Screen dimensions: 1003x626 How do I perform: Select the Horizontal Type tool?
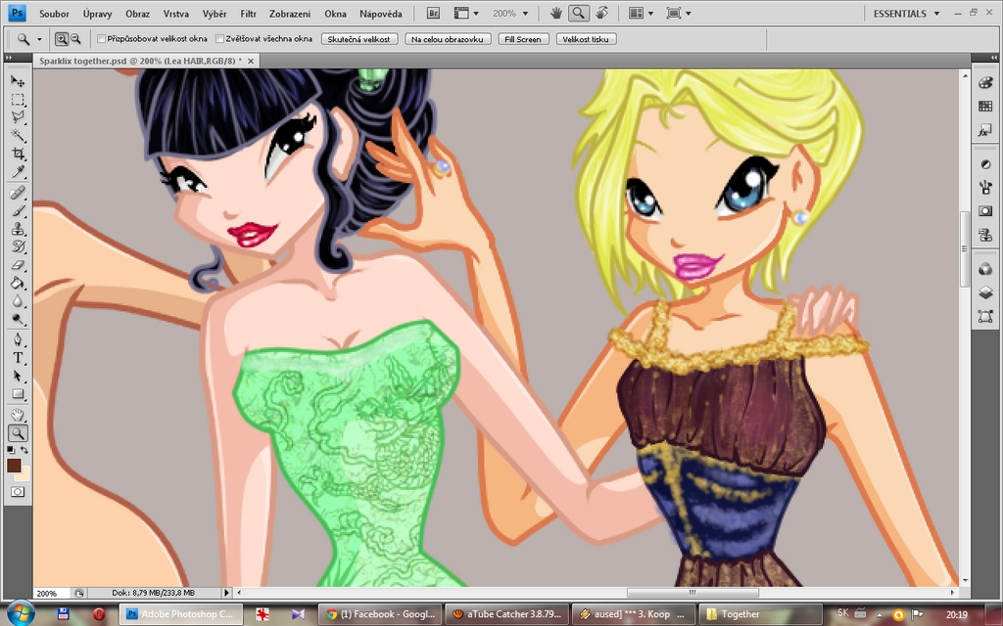(x=18, y=358)
